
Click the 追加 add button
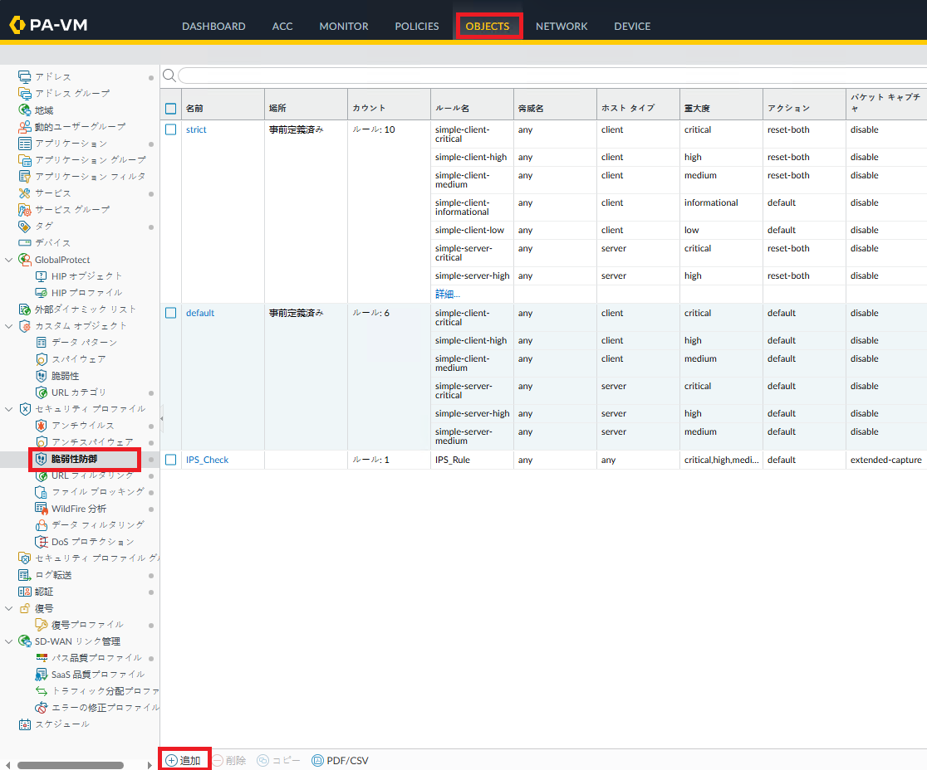pyautogui.click(x=184, y=760)
